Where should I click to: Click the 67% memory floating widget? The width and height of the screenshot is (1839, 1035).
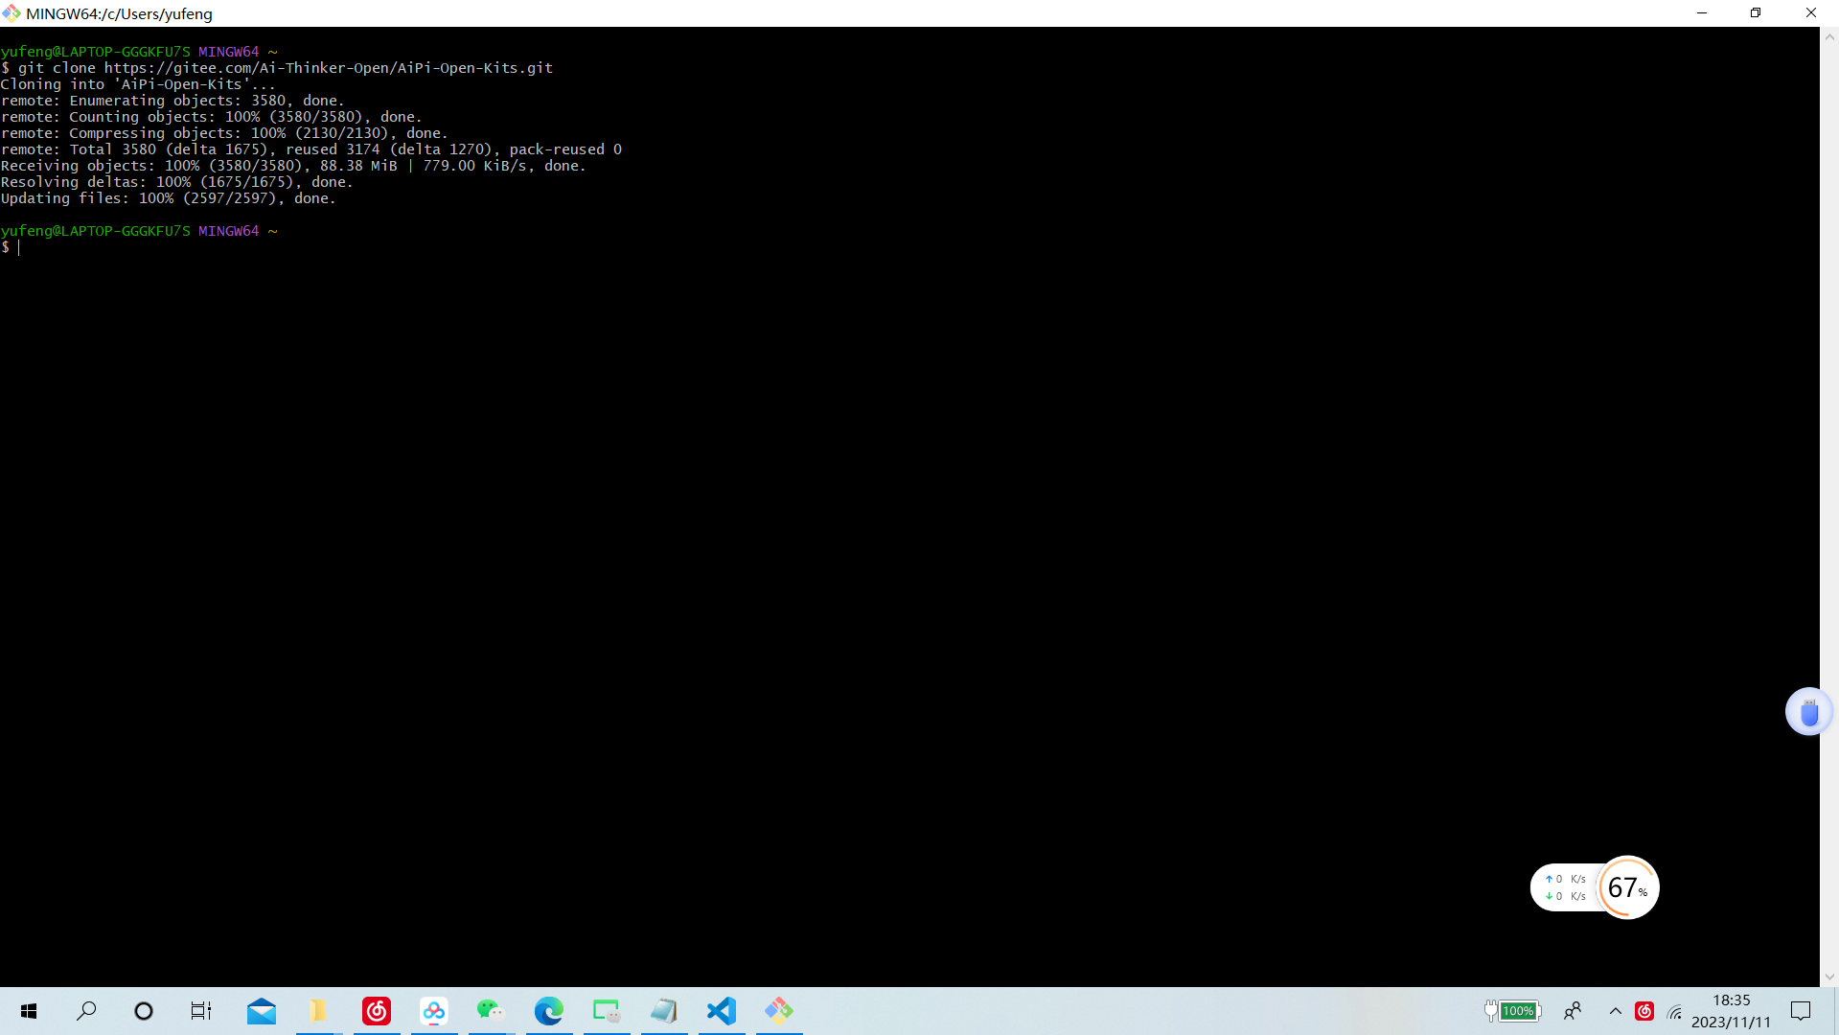click(1628, 887)
